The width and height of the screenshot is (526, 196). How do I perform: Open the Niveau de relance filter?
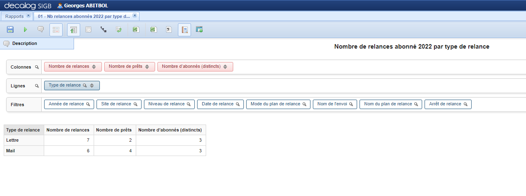click(169, 104)
